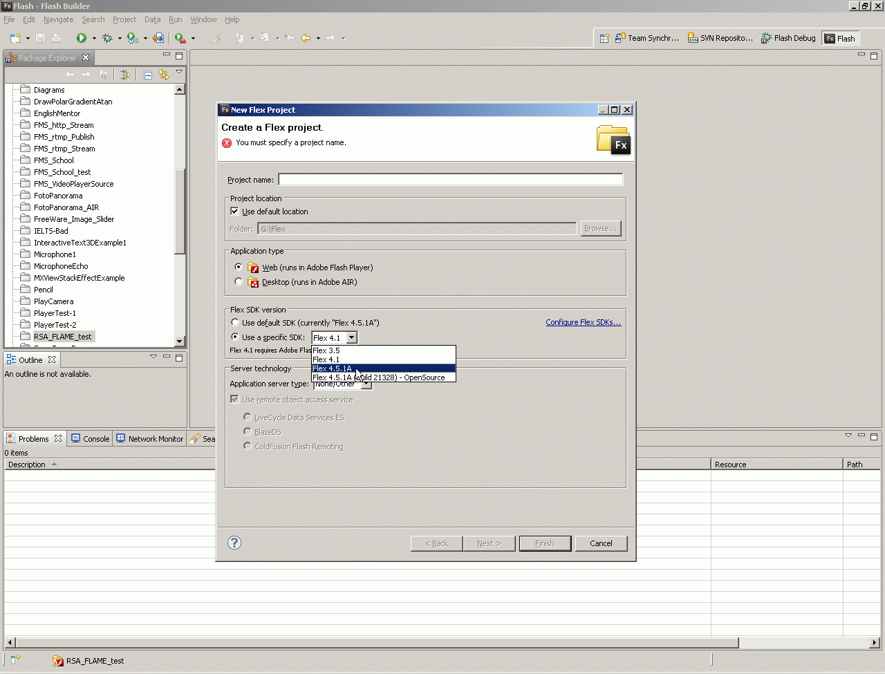Image resolution: width=885 pixels, height=674 pixels.
Task: Toggle Link with Editor in Package Explorer
Action: tap(164, 75)
